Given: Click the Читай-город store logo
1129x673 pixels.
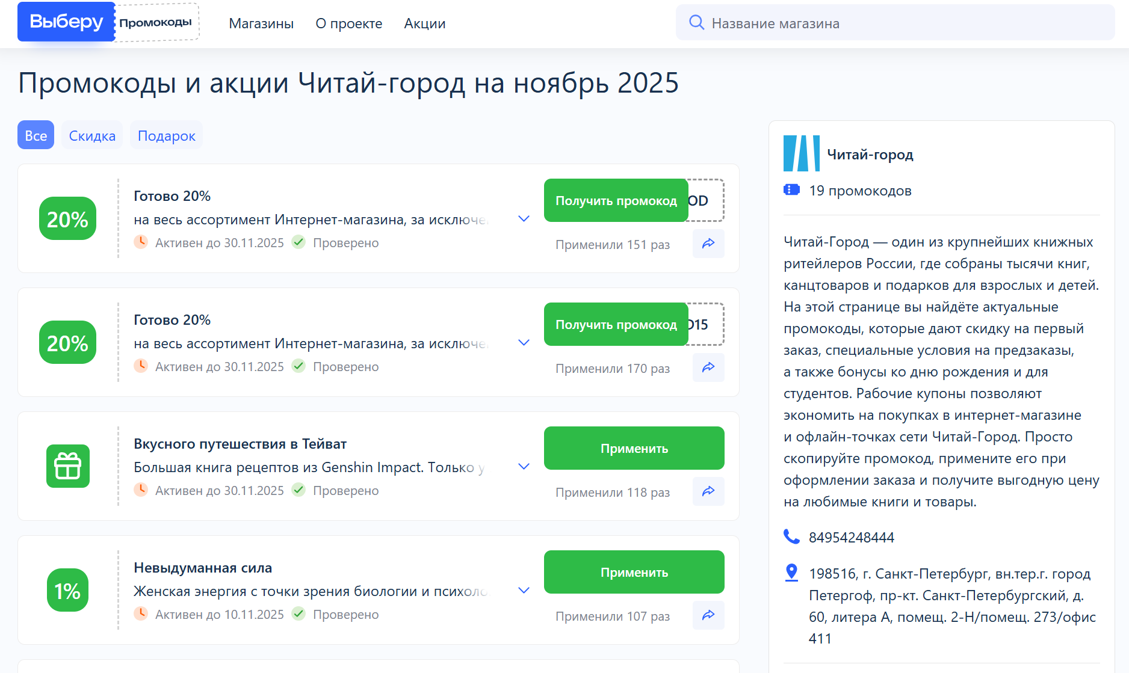Looking at the screenshot, I should 800,153.
